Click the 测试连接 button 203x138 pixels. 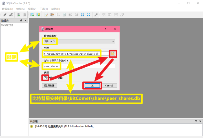[x=49, y=86]
